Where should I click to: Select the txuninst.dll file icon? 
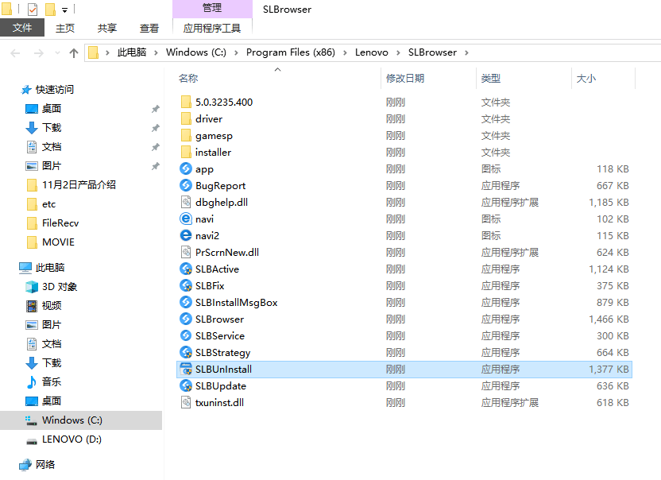coord(185,402)
